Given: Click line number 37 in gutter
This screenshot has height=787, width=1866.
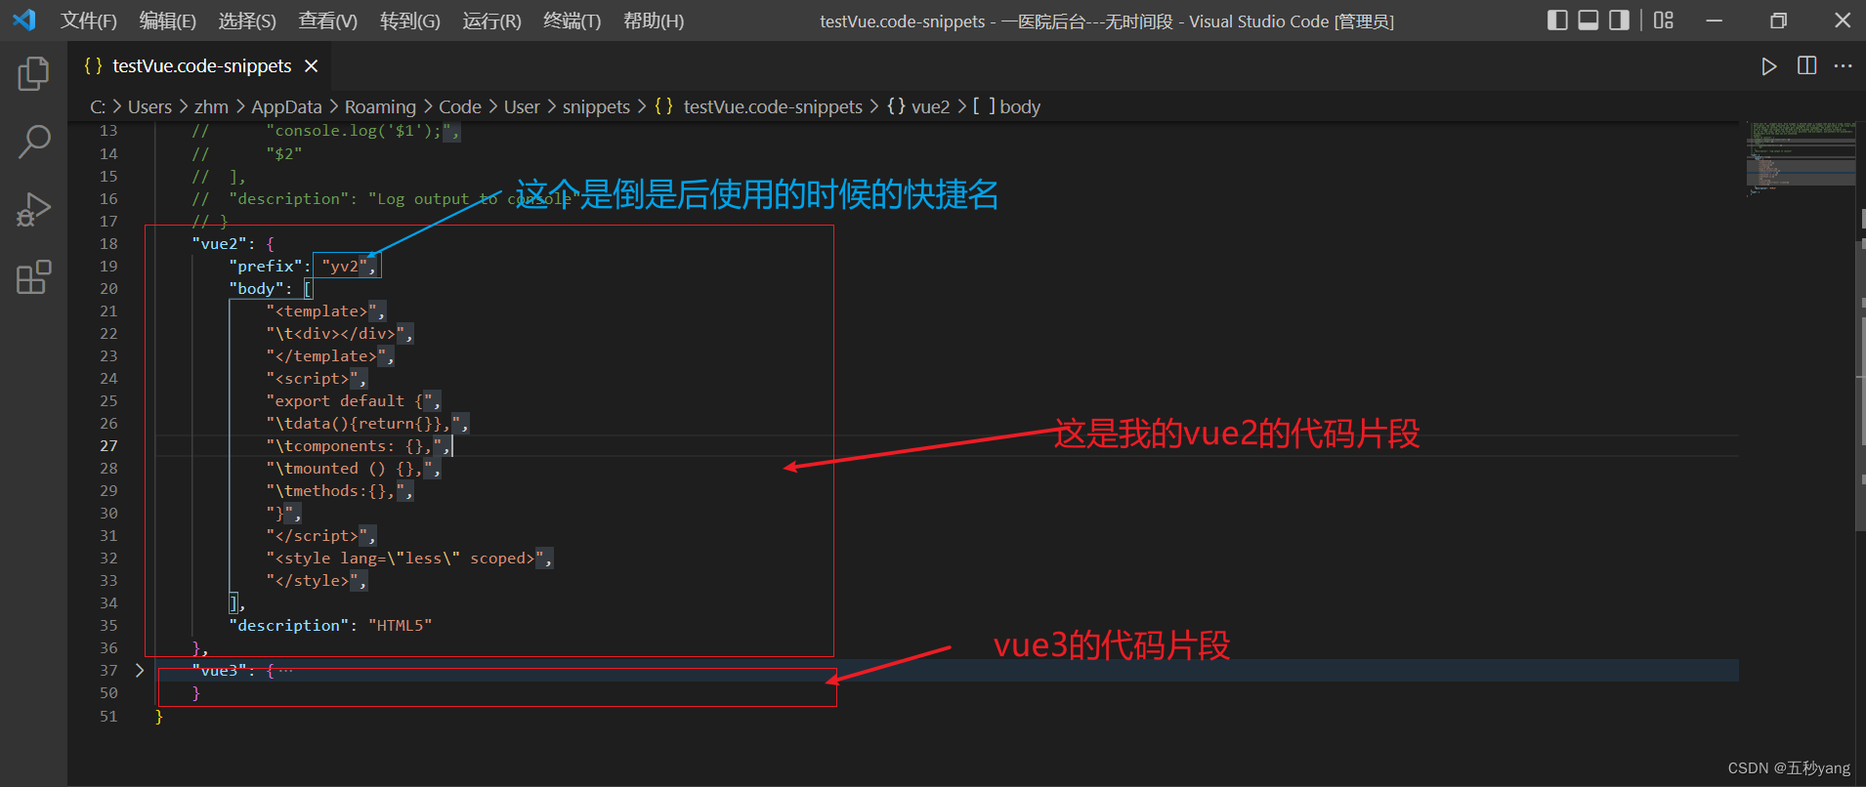Looking at the screenshot, I should [108, 670].
